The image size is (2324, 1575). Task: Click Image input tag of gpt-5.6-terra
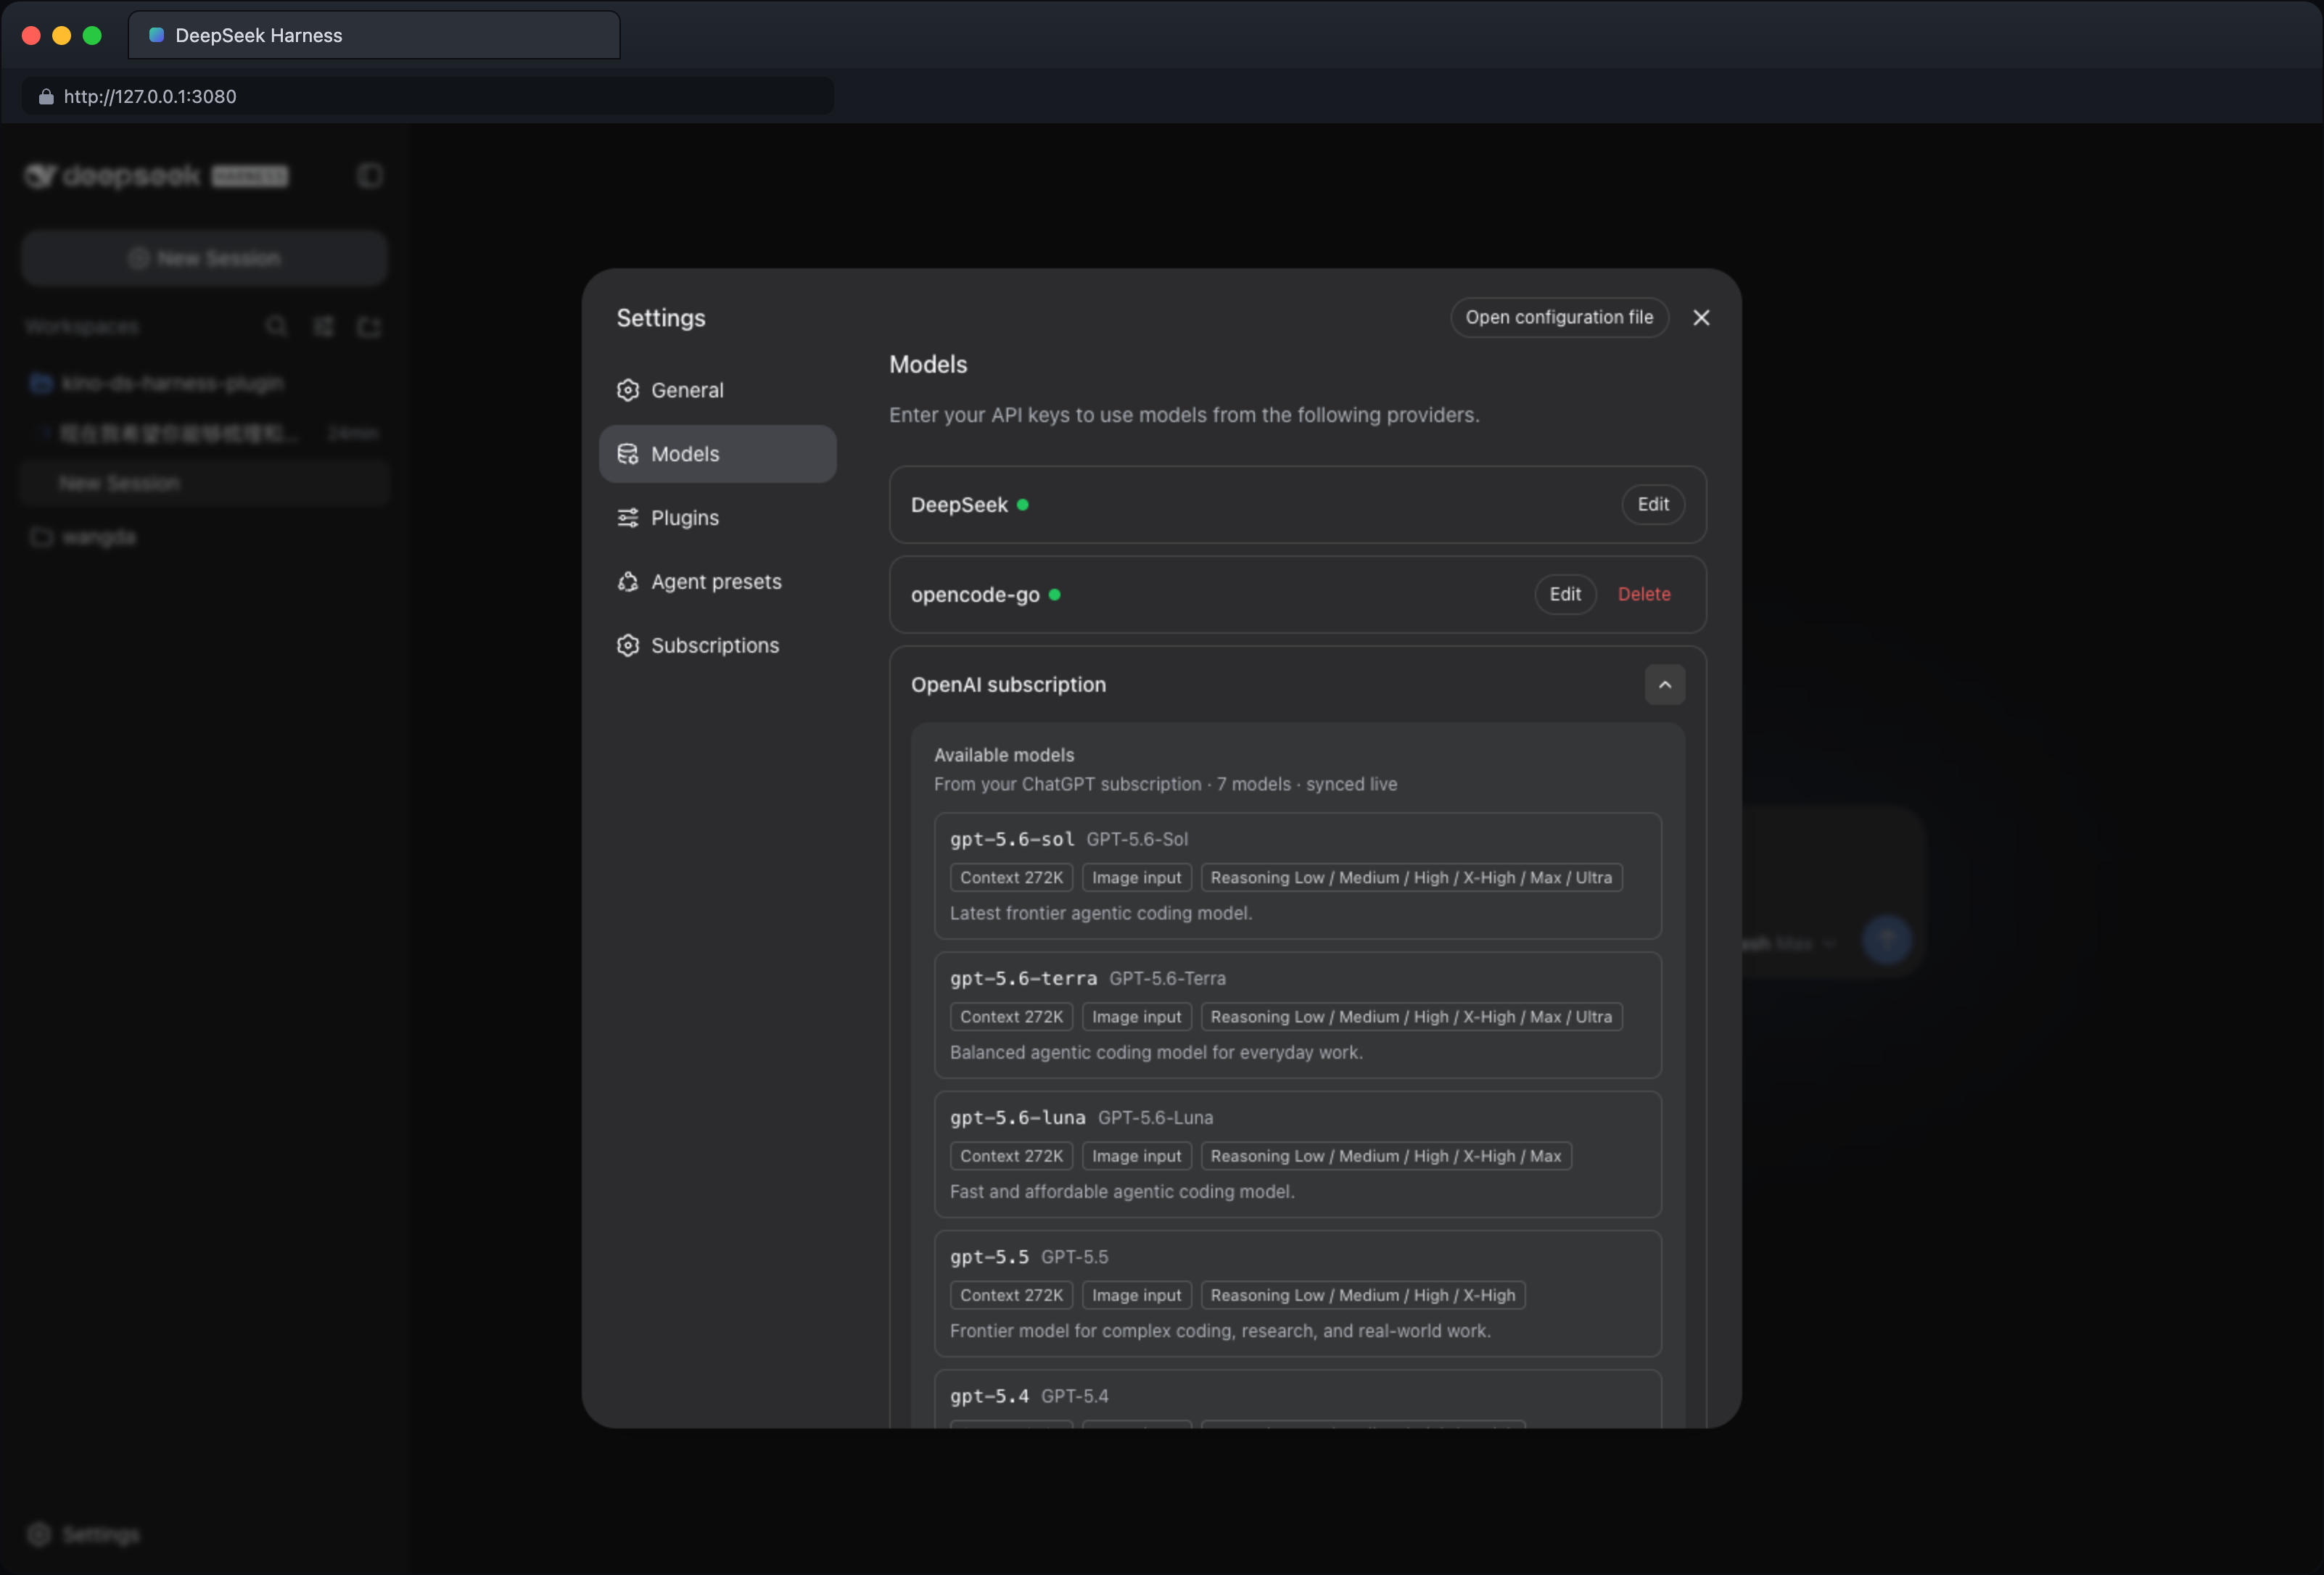coord(1137,1017)
